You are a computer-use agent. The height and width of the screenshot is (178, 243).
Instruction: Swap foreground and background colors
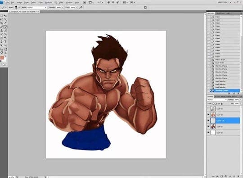pyautogui.click(x=5, y=56)
